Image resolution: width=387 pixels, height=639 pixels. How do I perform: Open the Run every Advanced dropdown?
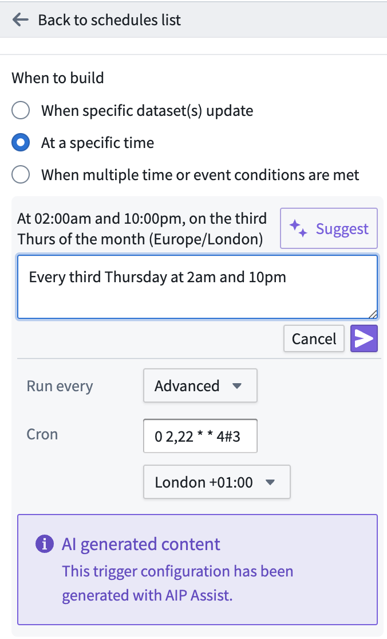click(x=200, y=385)
